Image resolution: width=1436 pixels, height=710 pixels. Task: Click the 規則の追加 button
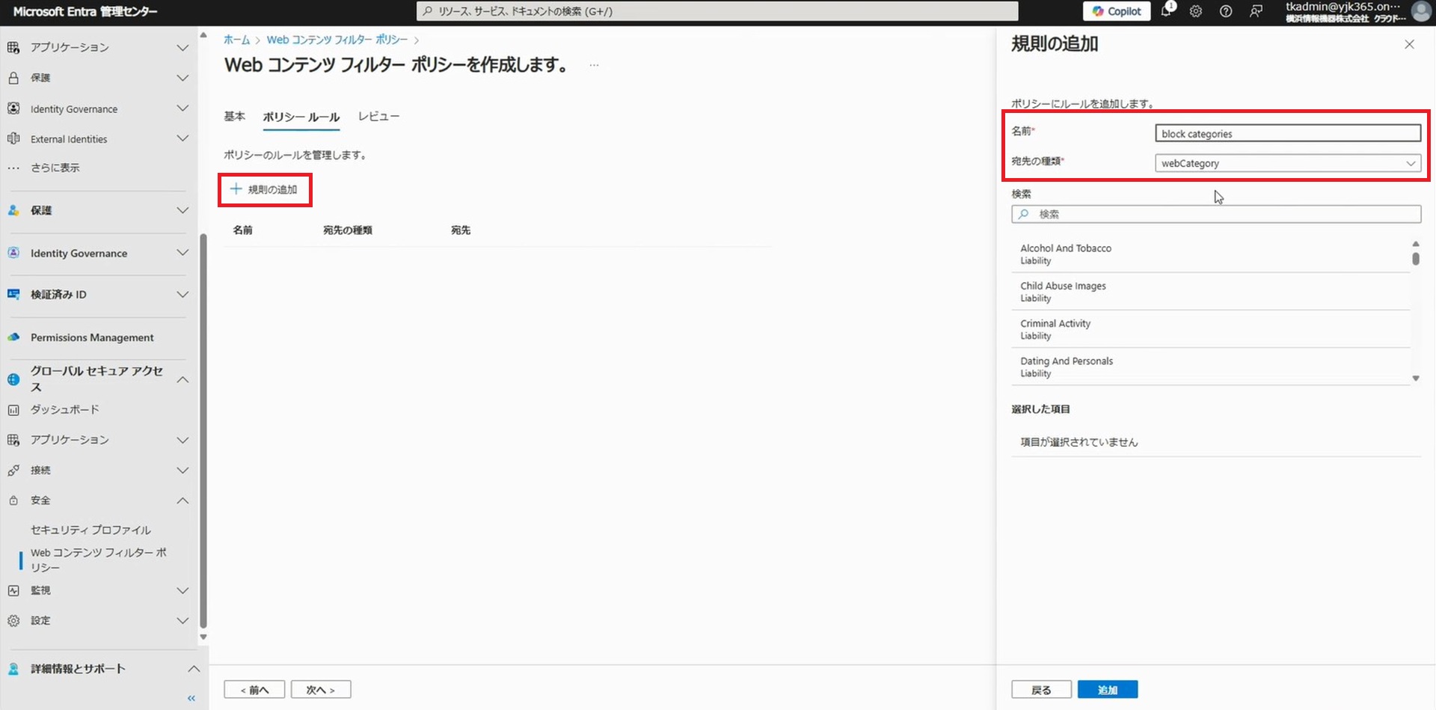pos(265,189)
